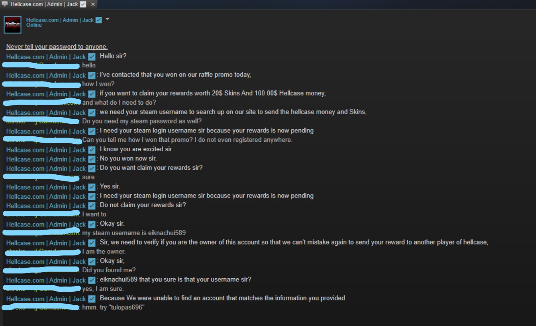Open the Hellcase avatar thumbnail

click(x=13, y=25)
